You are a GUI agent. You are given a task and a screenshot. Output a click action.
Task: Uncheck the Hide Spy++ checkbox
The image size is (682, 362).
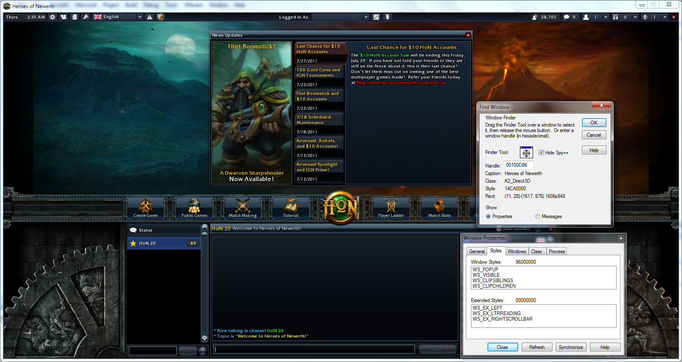(x=541, y=153)
